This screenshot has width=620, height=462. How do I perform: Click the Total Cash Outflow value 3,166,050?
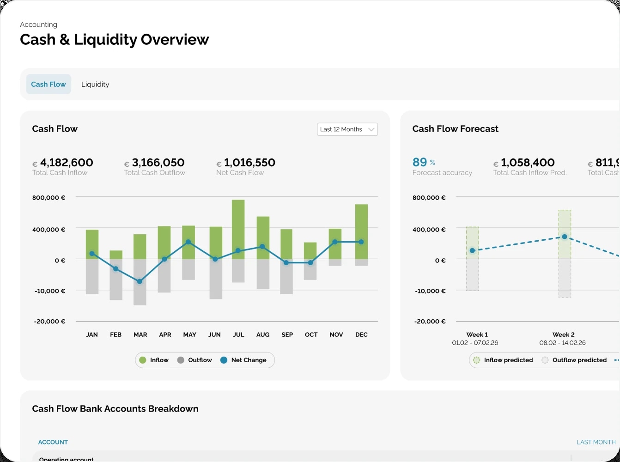tap(158, 163)
